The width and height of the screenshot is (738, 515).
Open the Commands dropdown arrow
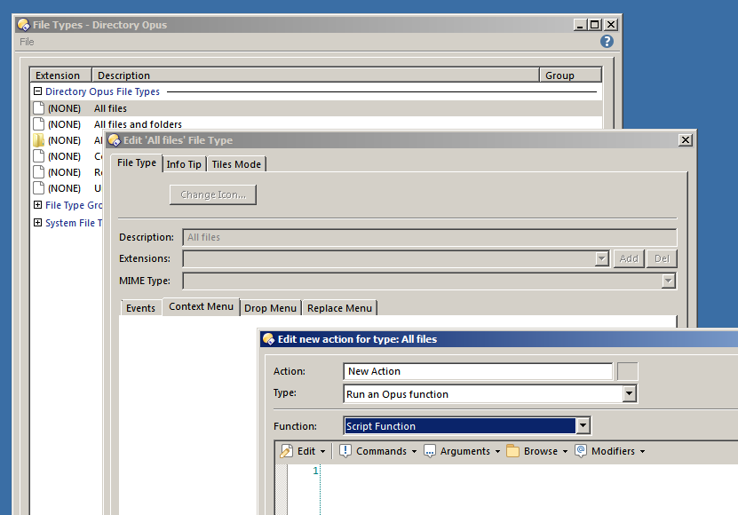414,451
